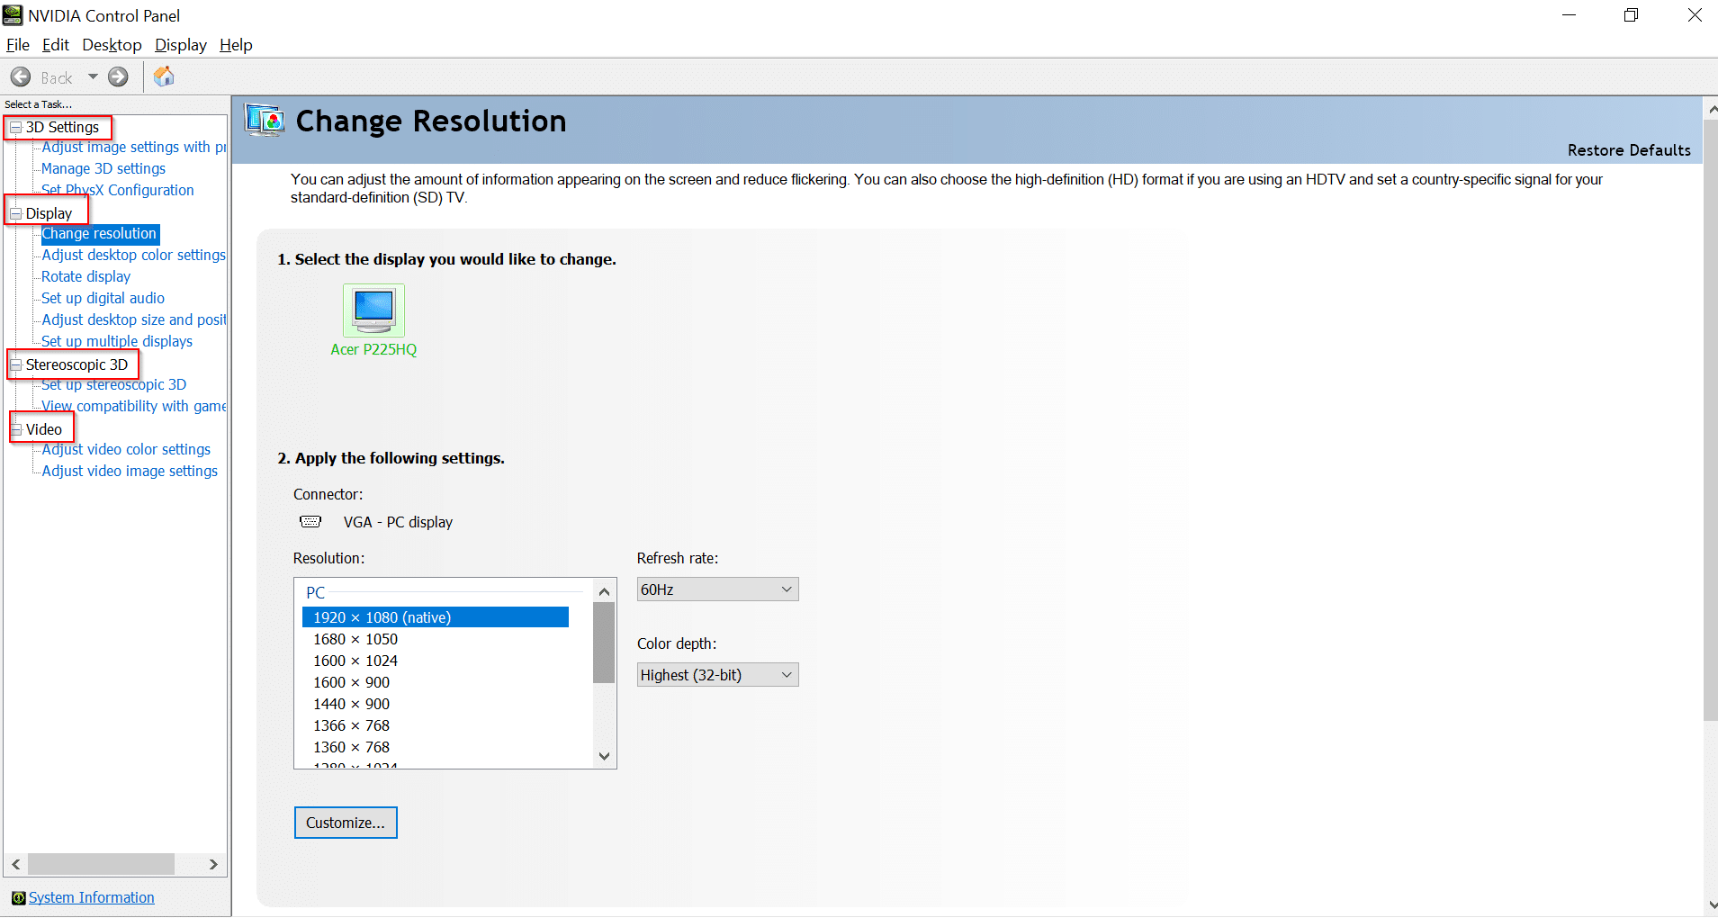
Task: Click the Forward arrow icon
Action: click(118, 77)
